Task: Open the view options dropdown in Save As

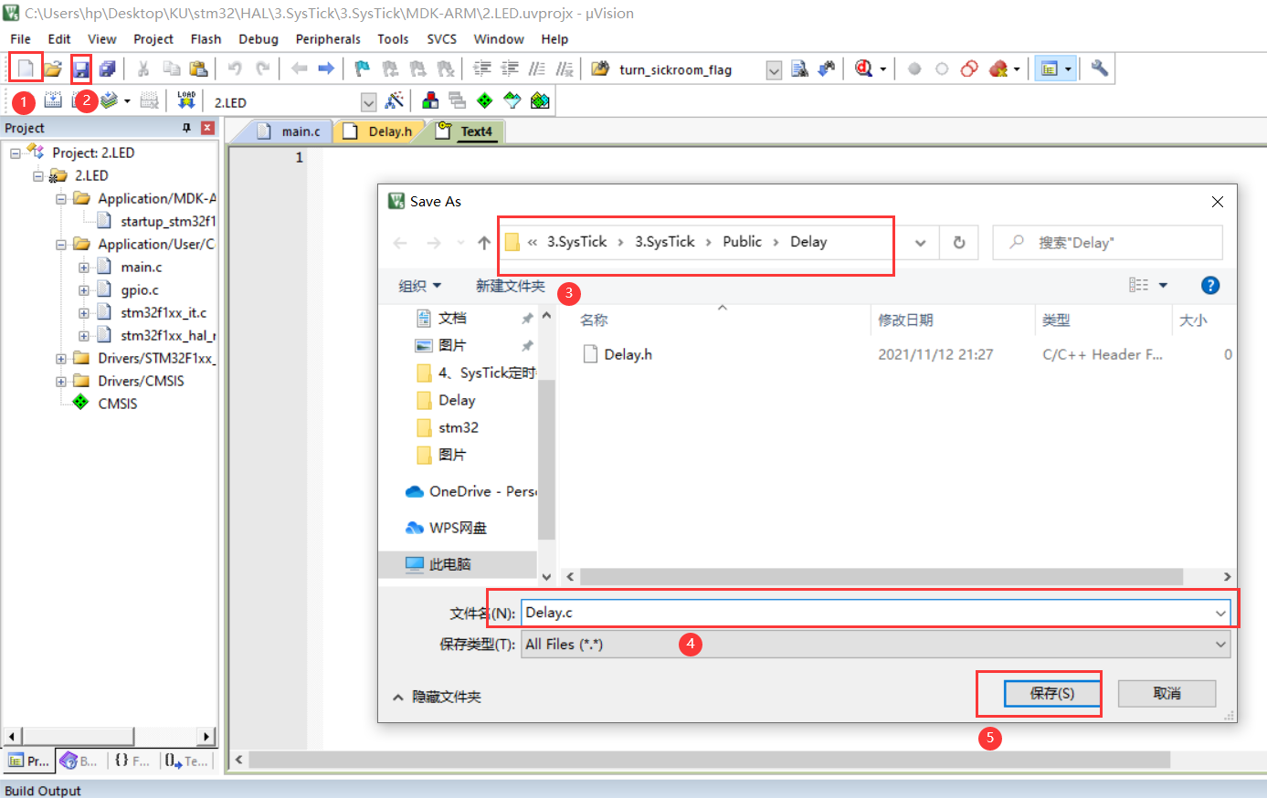Action: click(x=1163, y=286)
